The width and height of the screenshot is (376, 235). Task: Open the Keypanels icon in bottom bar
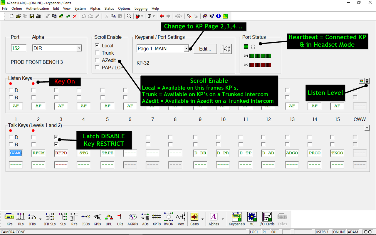tap(237, 219)
